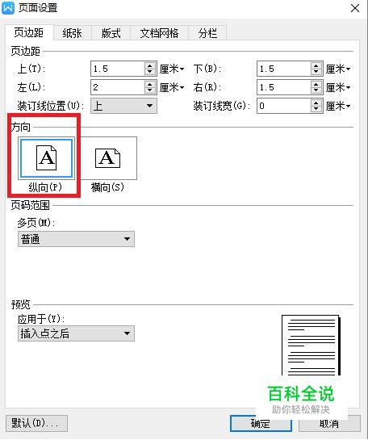Open the 文档网格 tab
This screenshot has width=368, height=440.
click(159, 33)
